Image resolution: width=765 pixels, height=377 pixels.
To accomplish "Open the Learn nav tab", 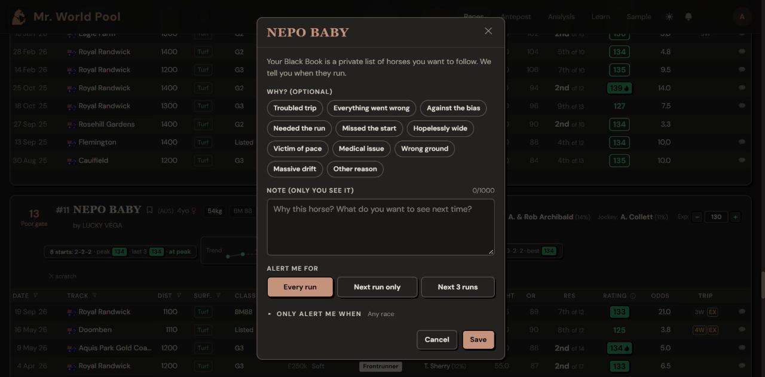I will (601, 17).
